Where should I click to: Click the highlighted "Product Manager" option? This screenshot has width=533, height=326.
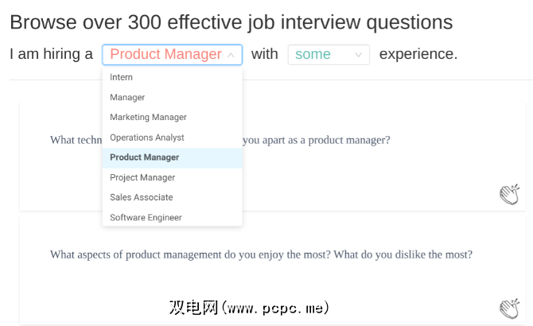point(145,157)
